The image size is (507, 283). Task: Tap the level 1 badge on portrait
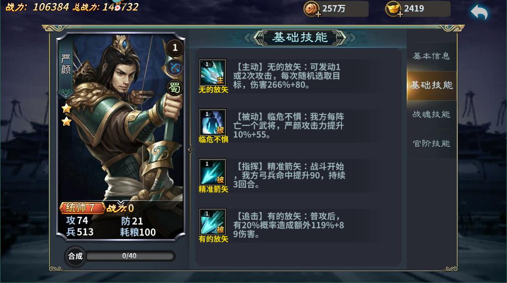tap(175, 48)
